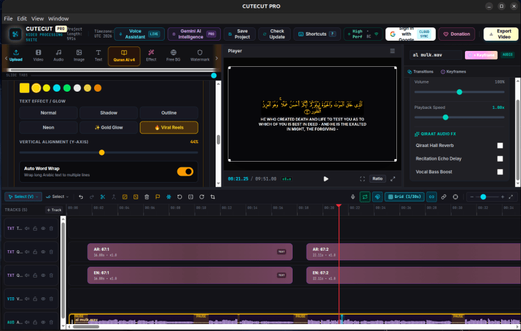521x331 pixels.
Task: Rotate counter-clockwise using the timeline icon
Action: (180, 197)
